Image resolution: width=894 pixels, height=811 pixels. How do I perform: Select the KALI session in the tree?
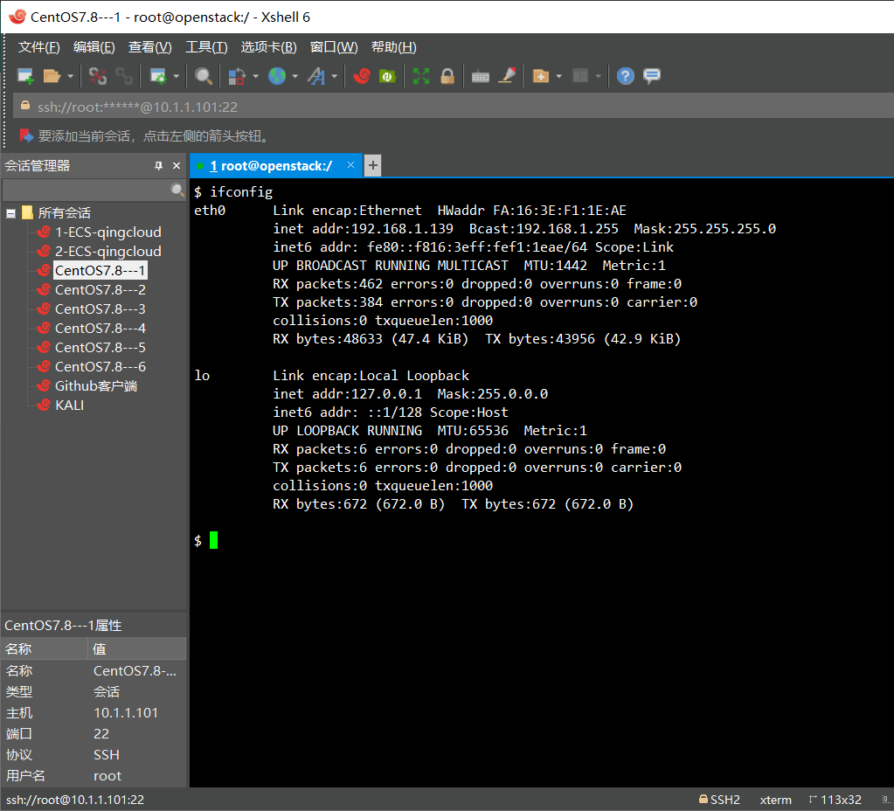click(70, 405)
